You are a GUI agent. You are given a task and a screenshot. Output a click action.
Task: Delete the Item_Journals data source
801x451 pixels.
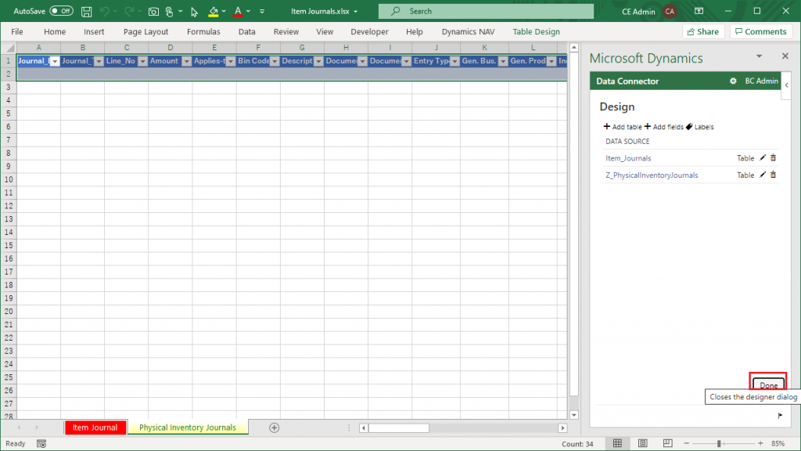(774, 158)
